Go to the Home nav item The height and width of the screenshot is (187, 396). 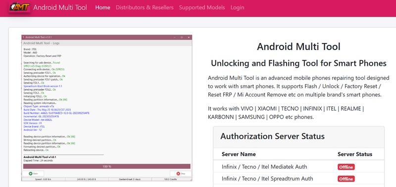coord(102,7)
